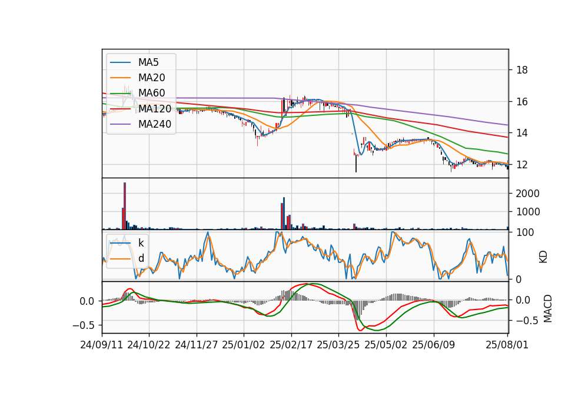Click the MA120 legend label
This screenshot has height=406, width=565.
(155, 109)
